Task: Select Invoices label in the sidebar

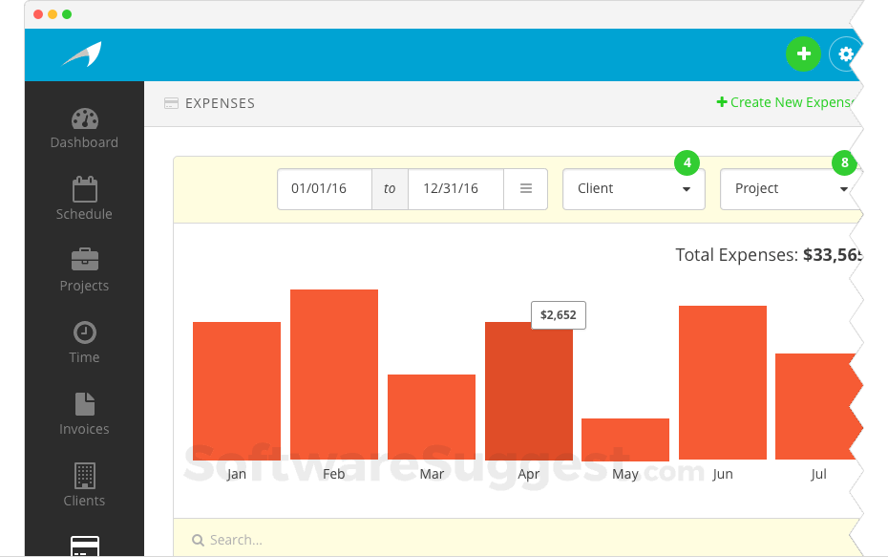Action: tap(84, 429)
